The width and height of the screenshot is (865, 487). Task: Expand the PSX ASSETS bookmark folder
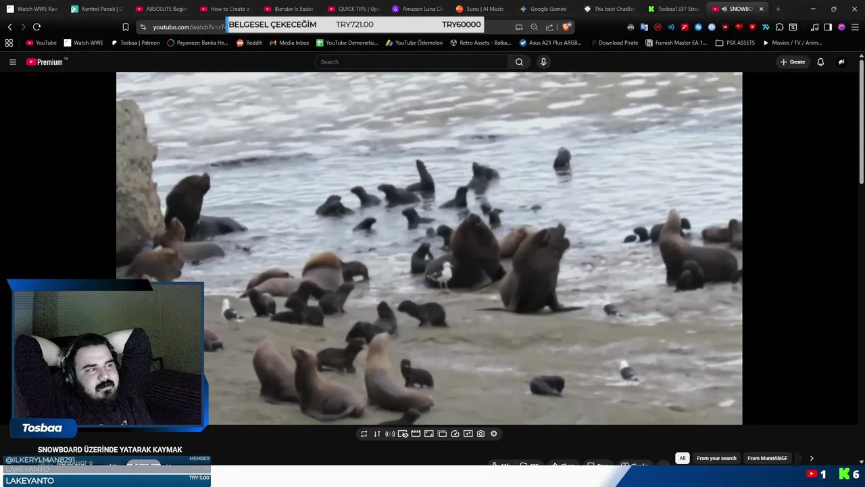(x=735, y=43)
